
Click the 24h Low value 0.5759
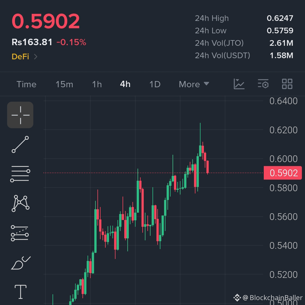(280, 30)
